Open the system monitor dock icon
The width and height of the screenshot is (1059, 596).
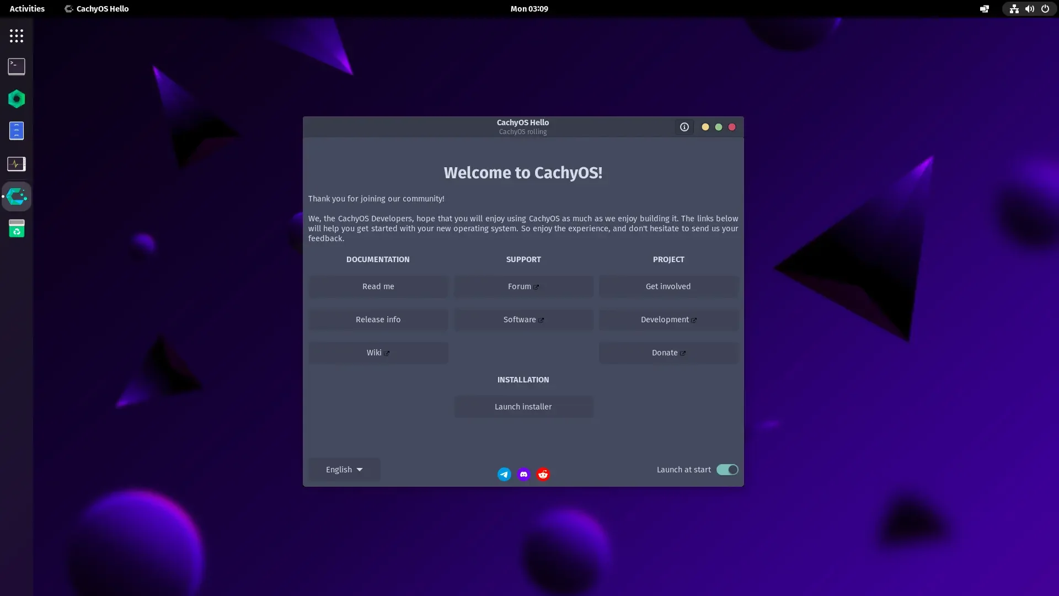(x=17, y=164)
